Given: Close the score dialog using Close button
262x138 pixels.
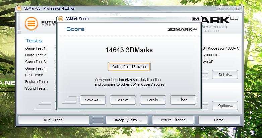Looking at the screenshot, I should click(x=183, y=100).
